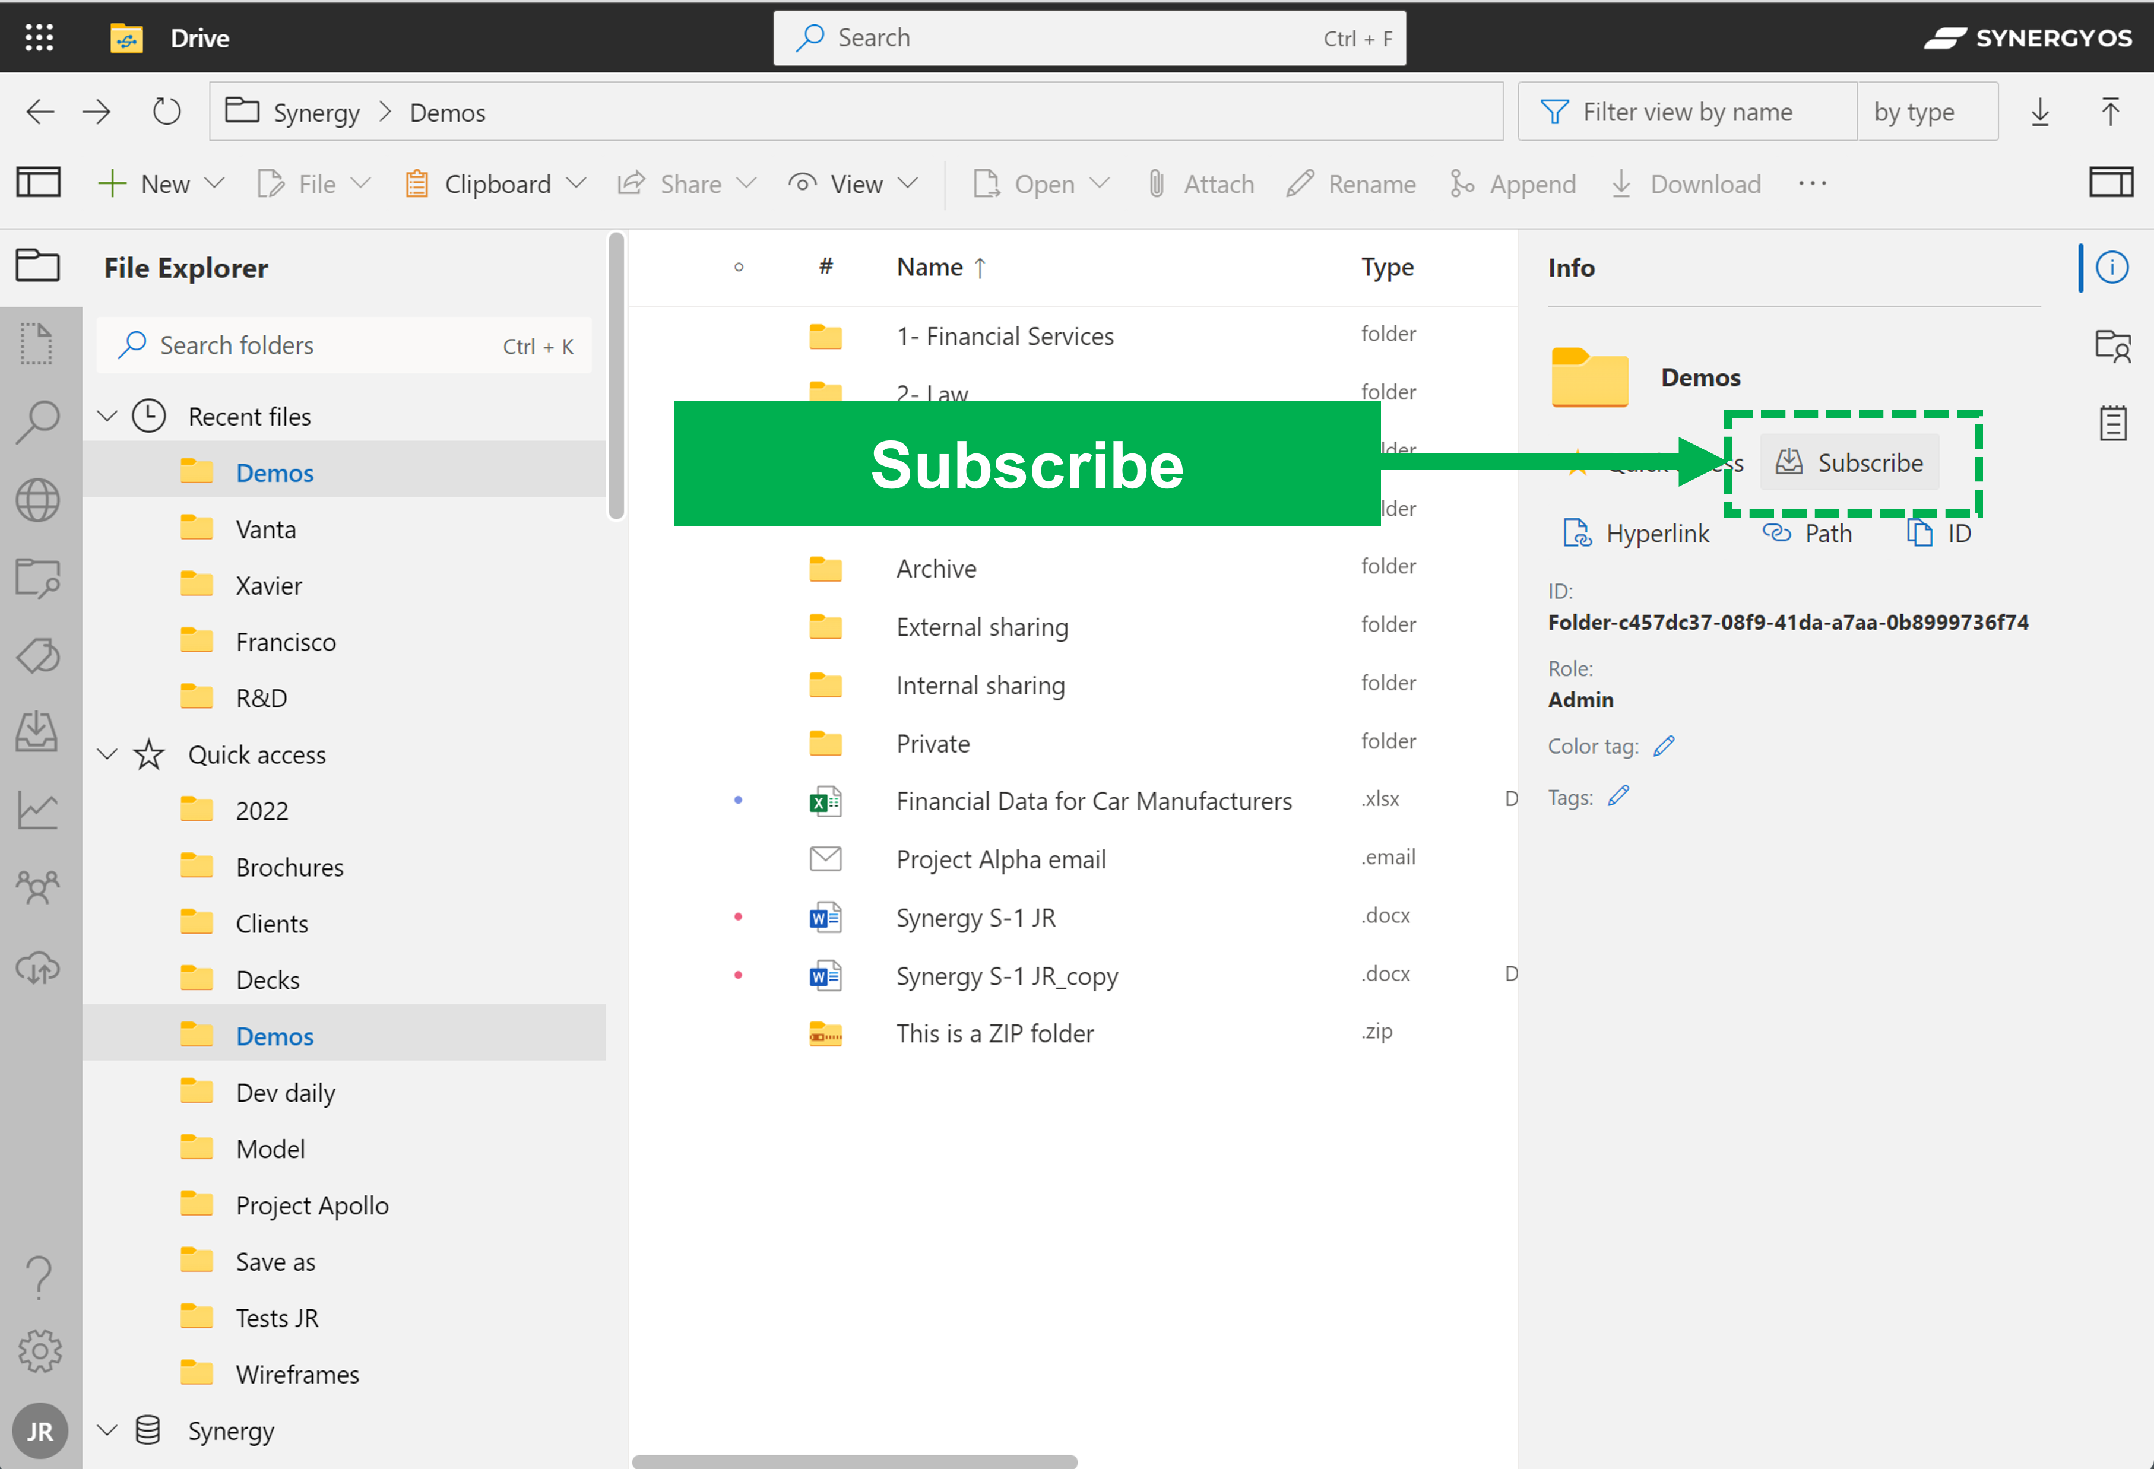Image resolution: width=2154 pixels, height=1469 pixels.
Task: Sort by the Name column header
Action: [x=940, y=268]
